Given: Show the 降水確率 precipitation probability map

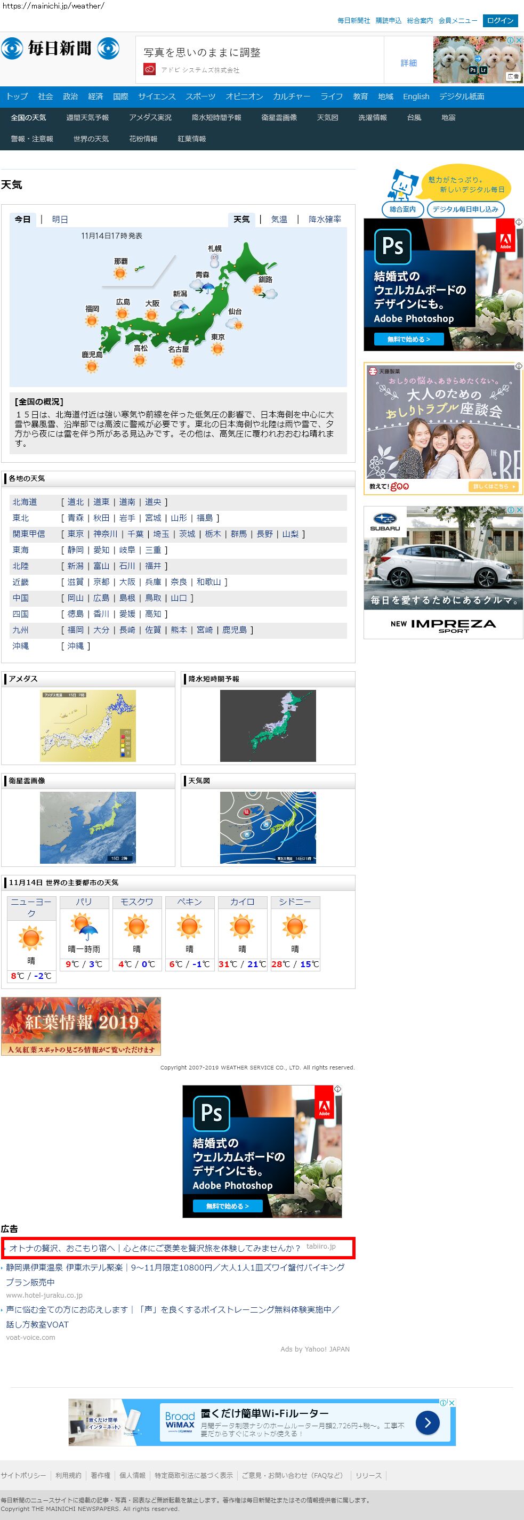Looking at the screenshot, I should [x=325, y=220].
